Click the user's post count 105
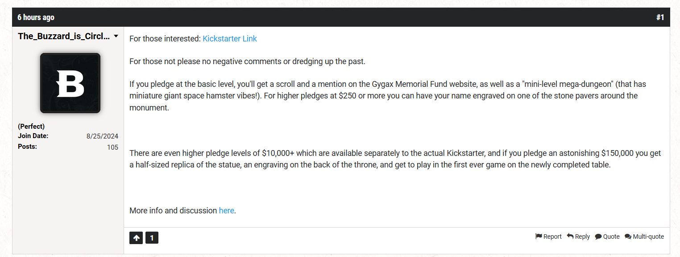The image size is (680, 257). (x=112, y=147)
